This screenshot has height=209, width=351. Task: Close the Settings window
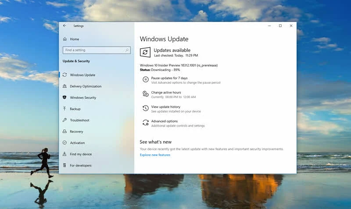click(x=291, y=26)
